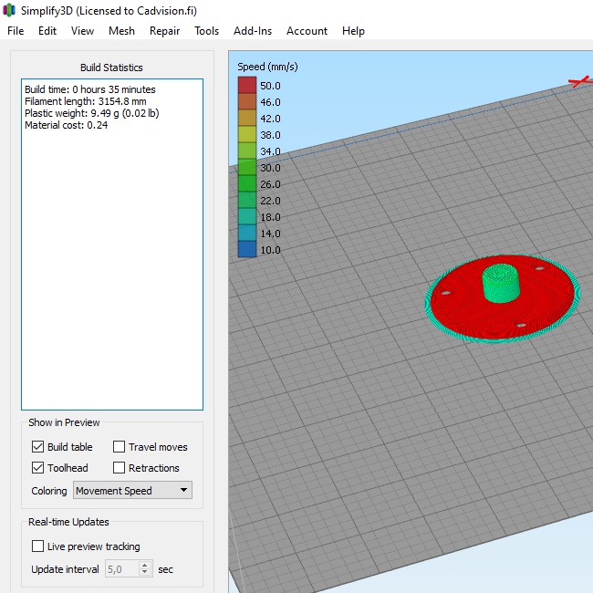Enable the Travel moves checkbox

[120, 447]
